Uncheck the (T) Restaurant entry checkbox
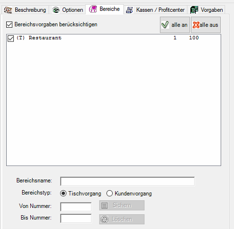 point(11,38)
